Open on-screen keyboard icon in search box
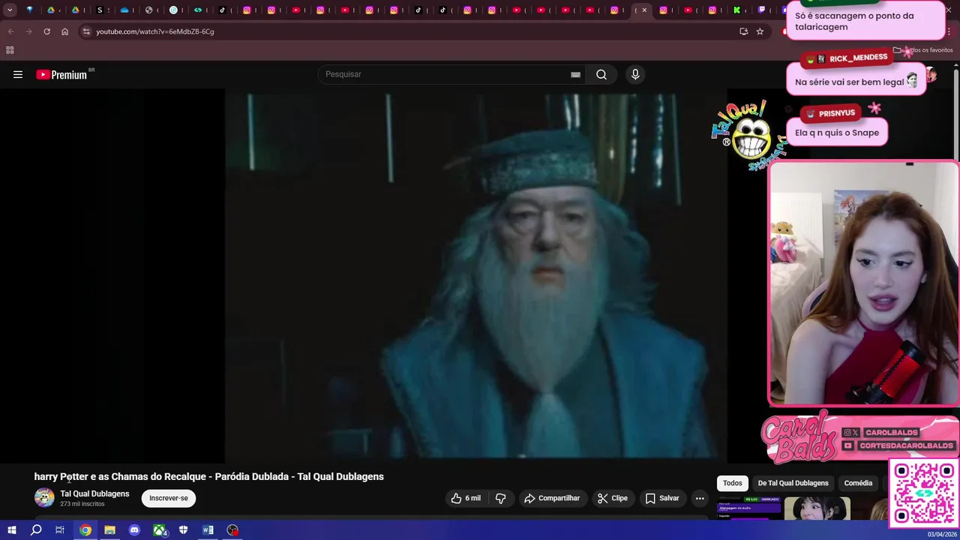 [575, 74]
